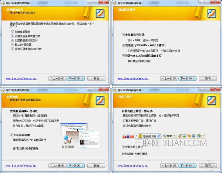
Task: Click 取消 in the 精品软件推荐 window
Action: [x=208, y=78]
